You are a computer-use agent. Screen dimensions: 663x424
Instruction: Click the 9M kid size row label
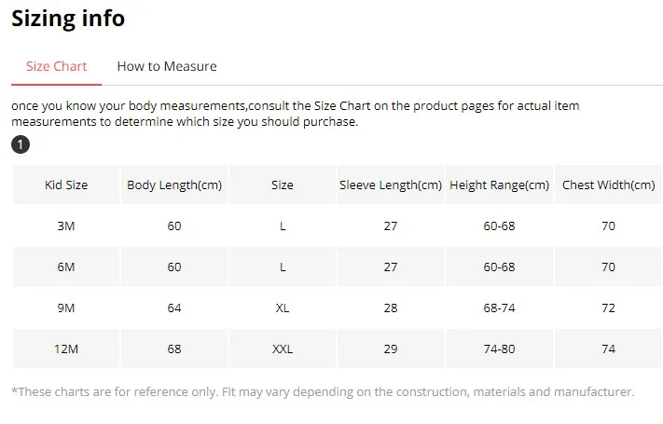(66, 308)
